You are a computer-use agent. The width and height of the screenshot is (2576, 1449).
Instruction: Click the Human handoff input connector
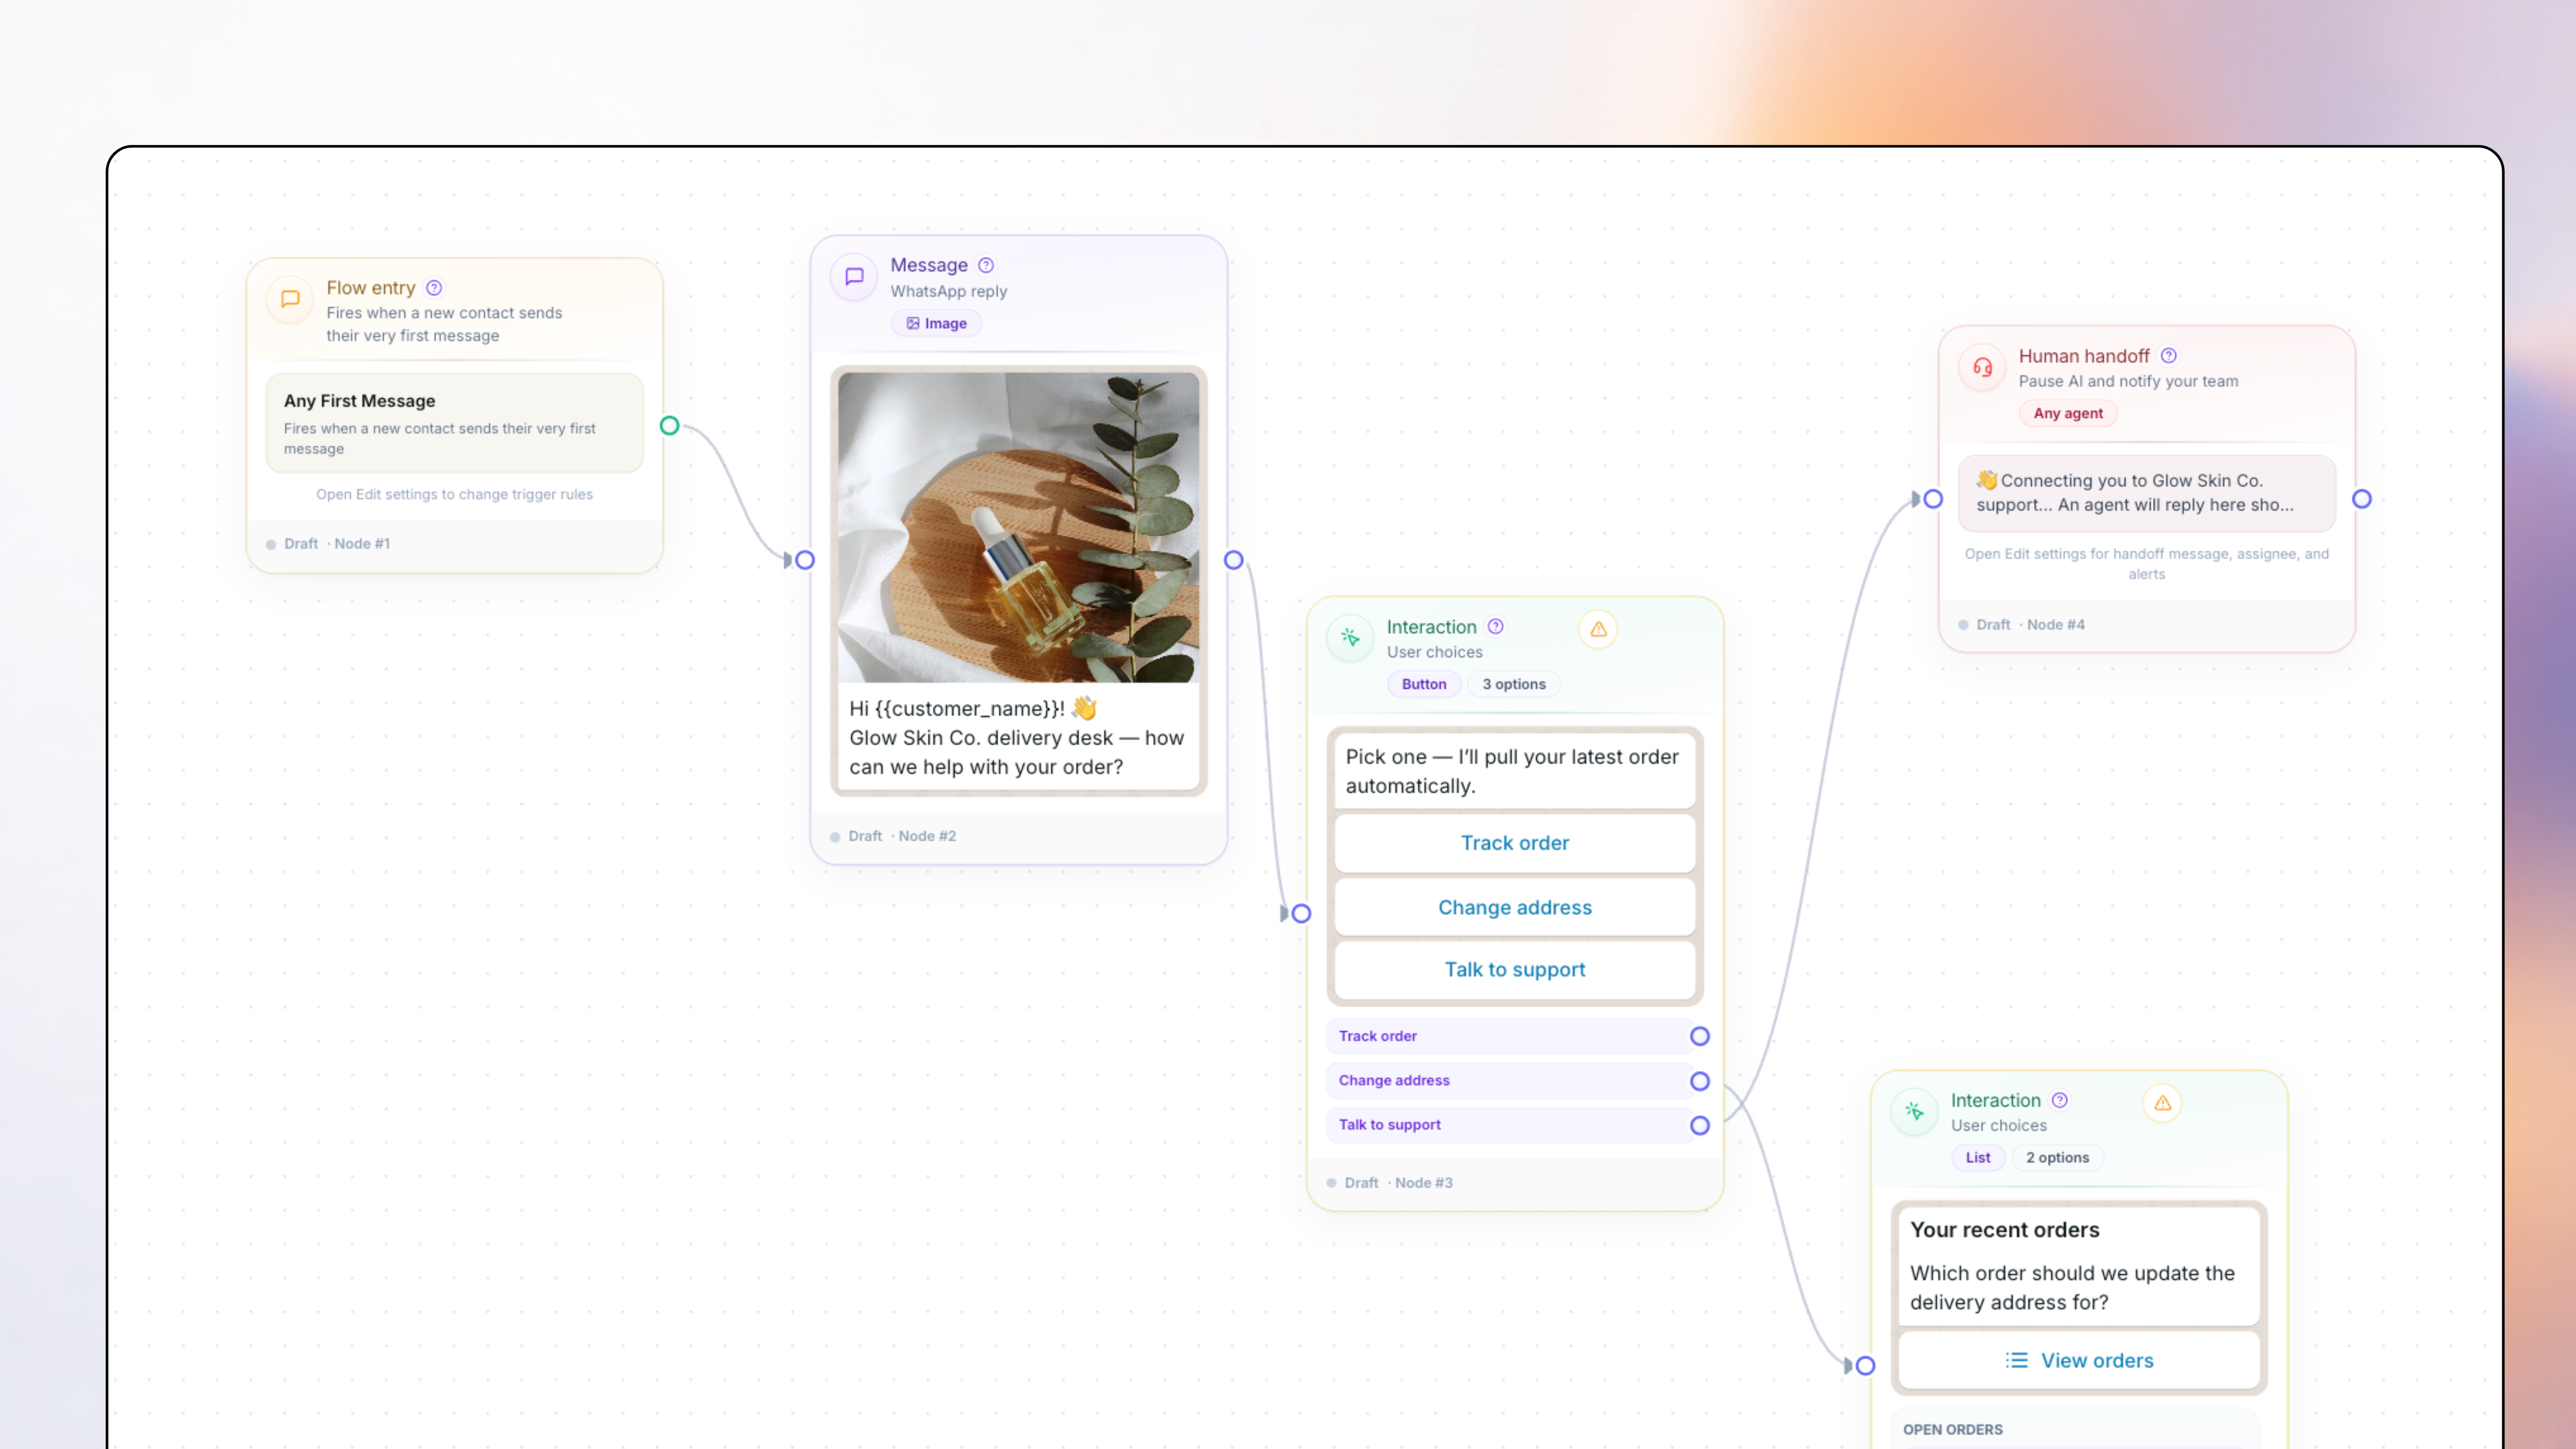1933,499
